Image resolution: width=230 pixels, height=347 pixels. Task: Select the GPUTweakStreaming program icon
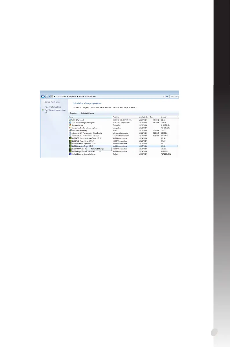[x=70, y=131]
